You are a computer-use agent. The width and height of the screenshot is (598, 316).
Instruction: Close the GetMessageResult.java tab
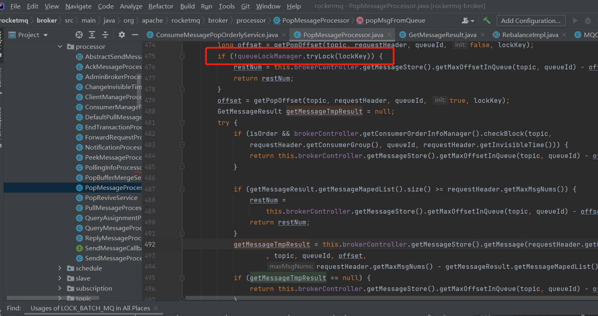[483, 35]
